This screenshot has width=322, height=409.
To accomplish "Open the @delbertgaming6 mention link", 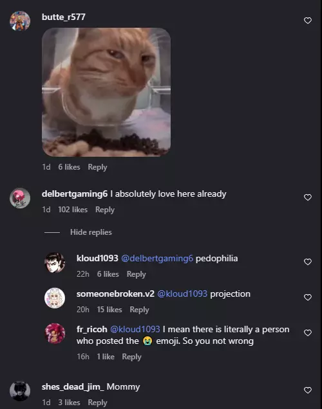I will (157, 259).
